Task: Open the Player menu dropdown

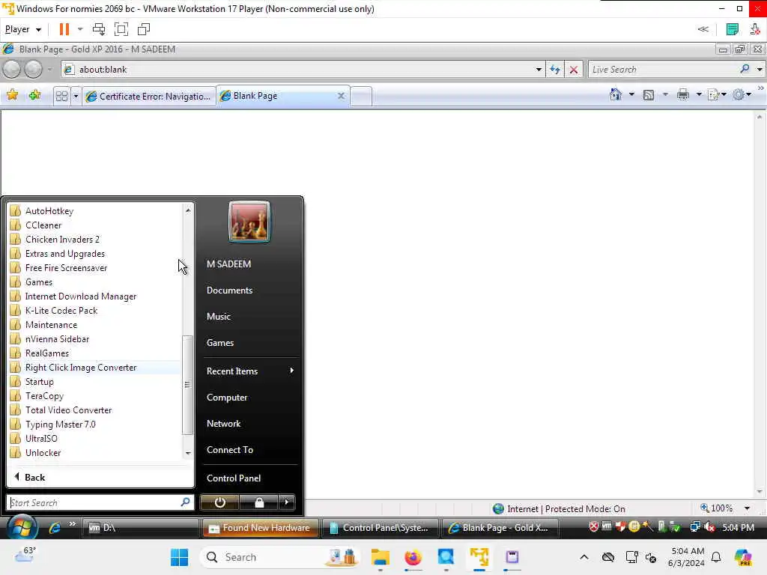Action: pyautogui.click(x=22, y=29)
